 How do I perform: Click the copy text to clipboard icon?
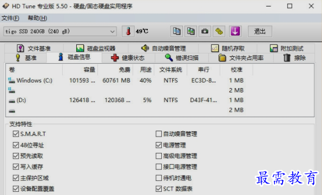(176, 31)
